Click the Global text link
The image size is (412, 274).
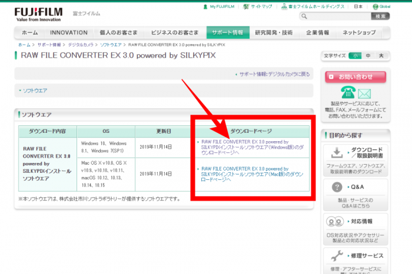385,6
